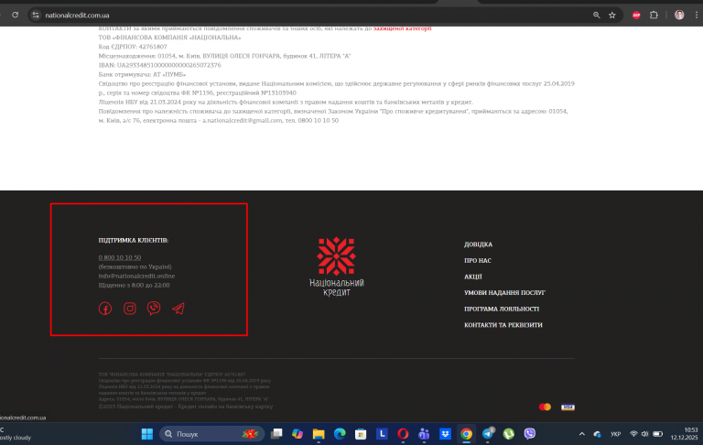Open УМОВИ НАДАННЯ ПОСЛУГ footer link
The height and width of the screenshot is (445, 703).
coord(504,293)
